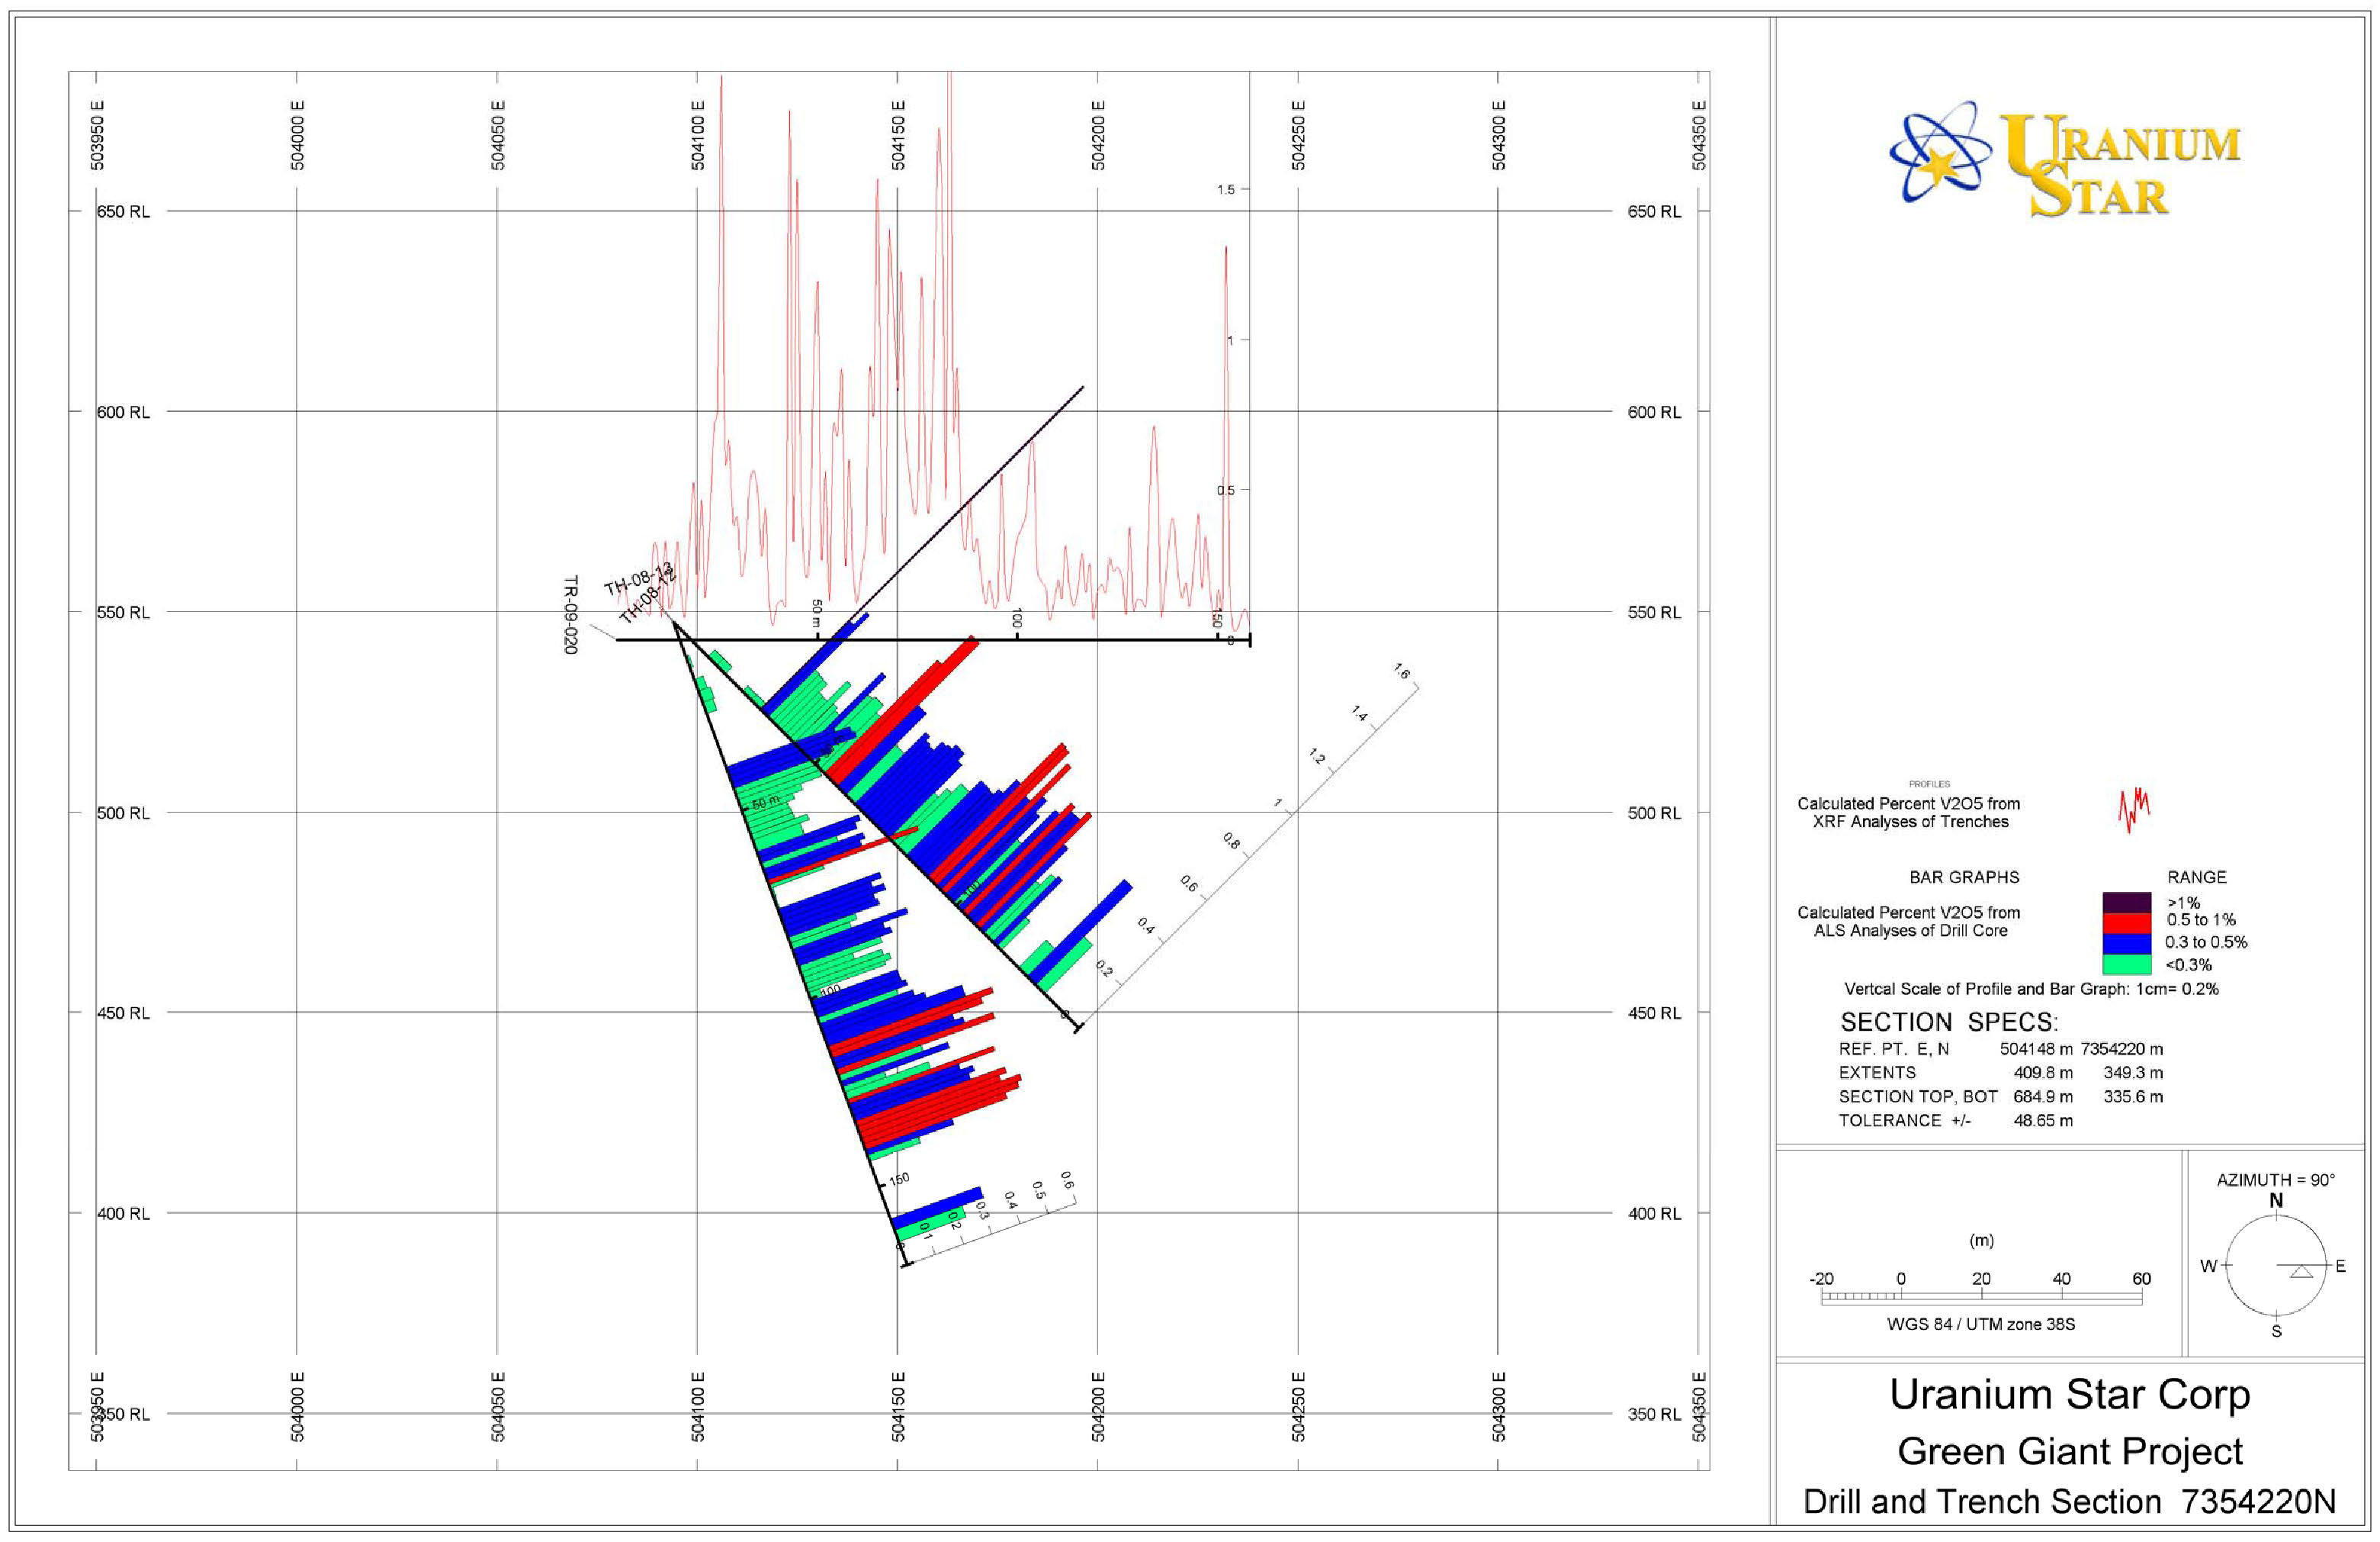The height and width of the screenshot is (1542, 2380).
Task: Click the '48.65 m' tolerance value
Action: [2043, 1121]
